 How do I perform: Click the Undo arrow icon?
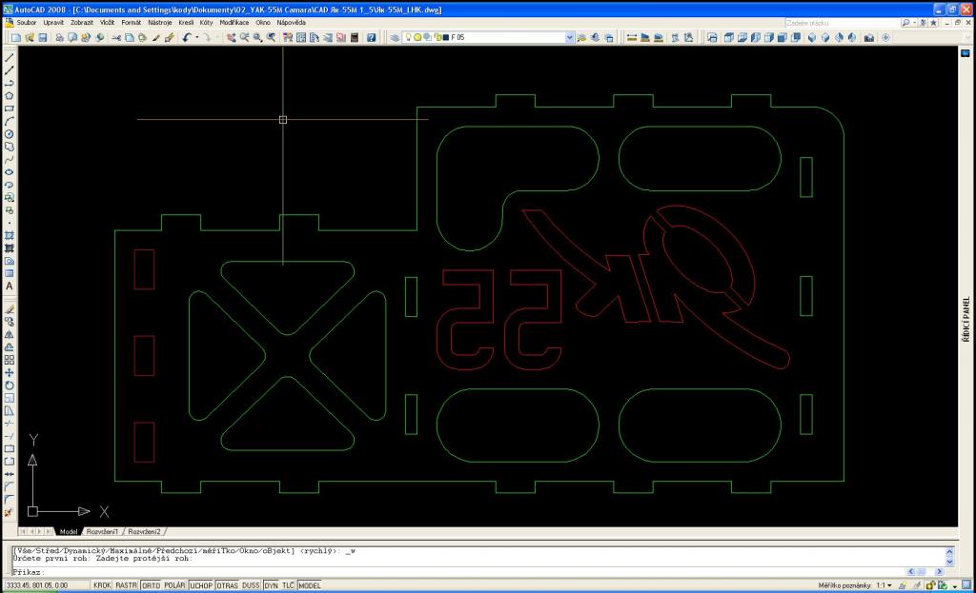(187, 38)
